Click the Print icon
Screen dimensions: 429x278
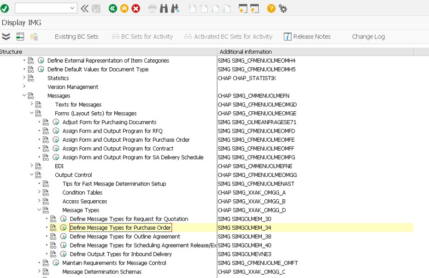tap(152, 8)
